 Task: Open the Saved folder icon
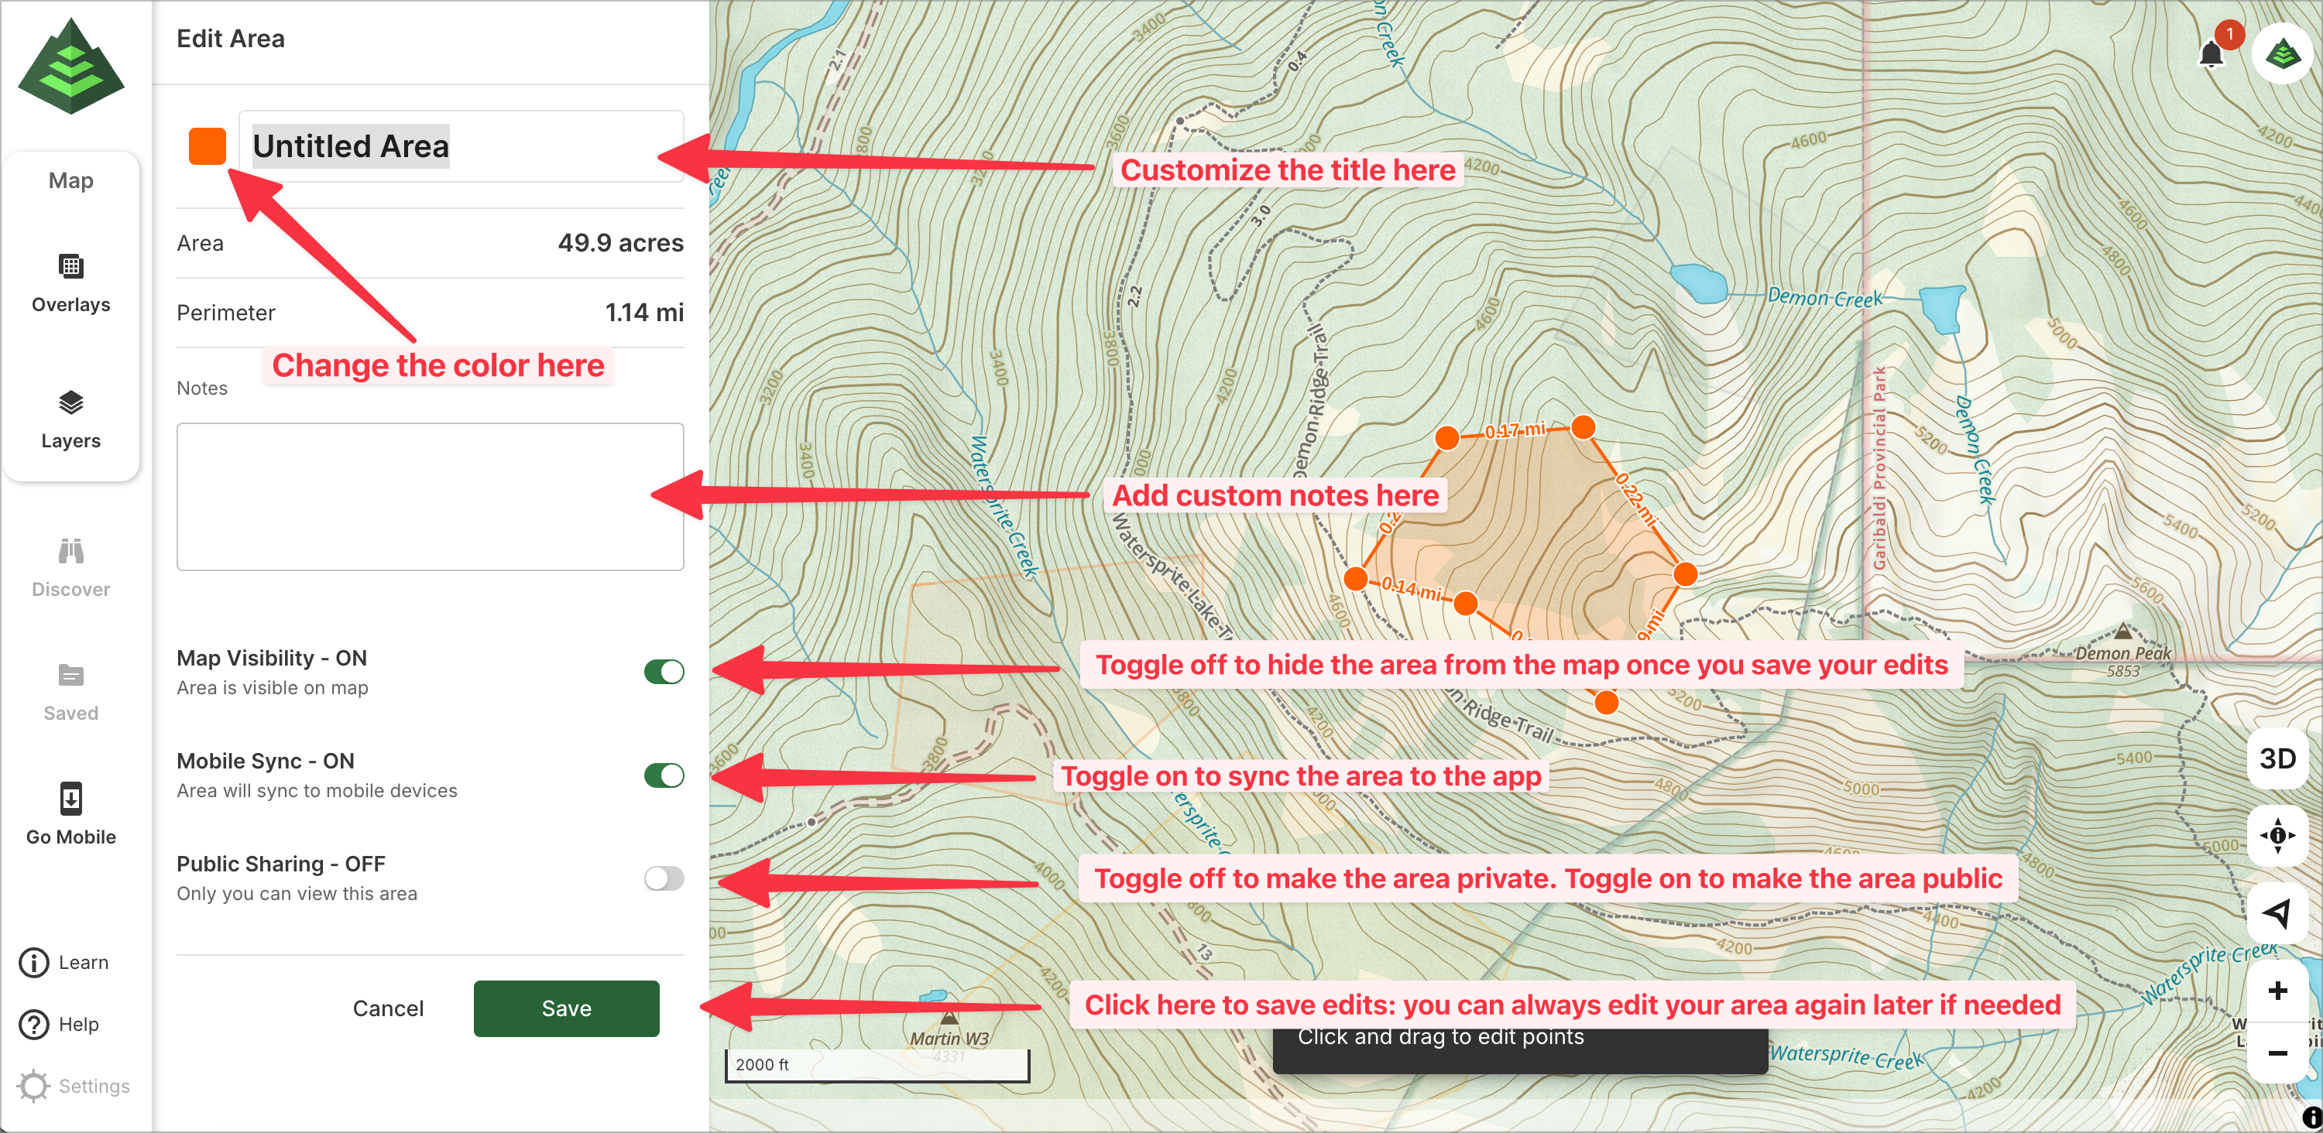70,675
